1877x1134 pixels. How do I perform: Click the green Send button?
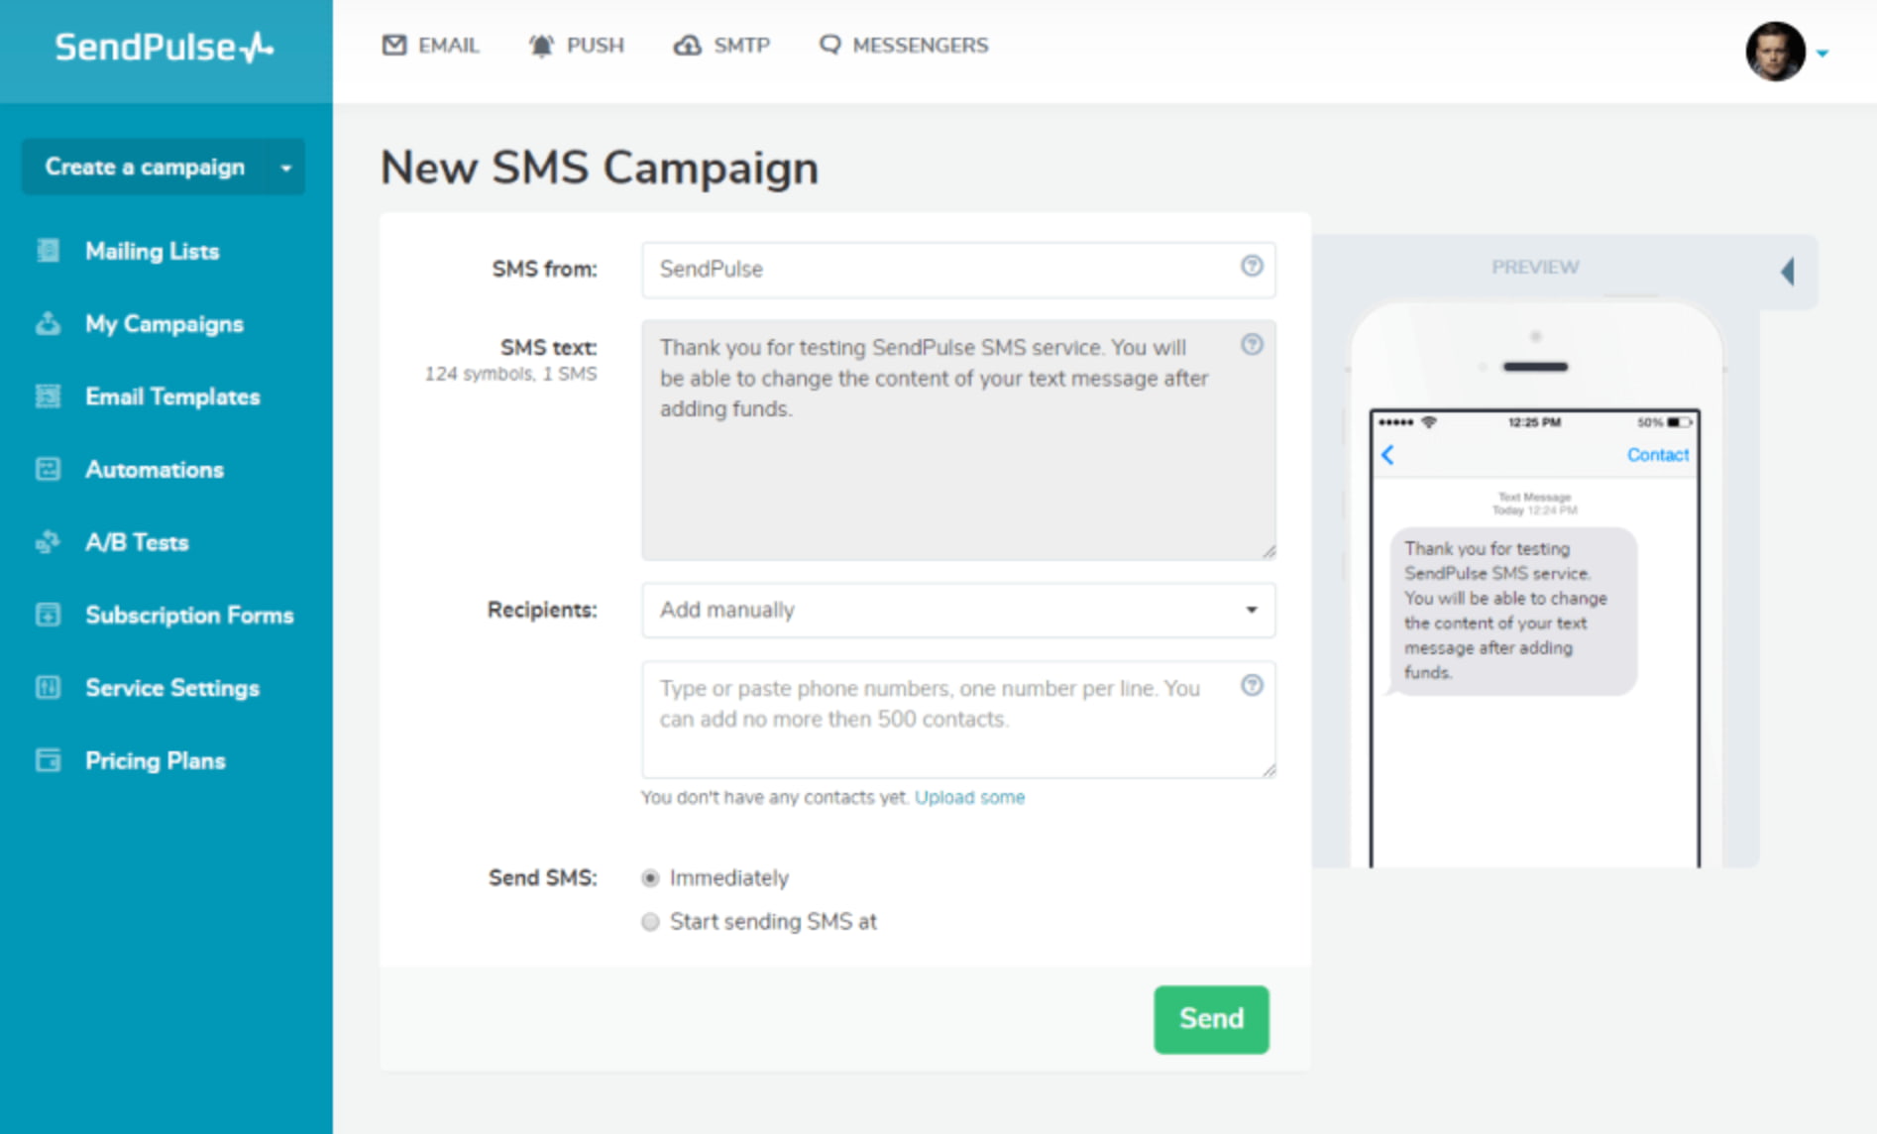1210,1019
